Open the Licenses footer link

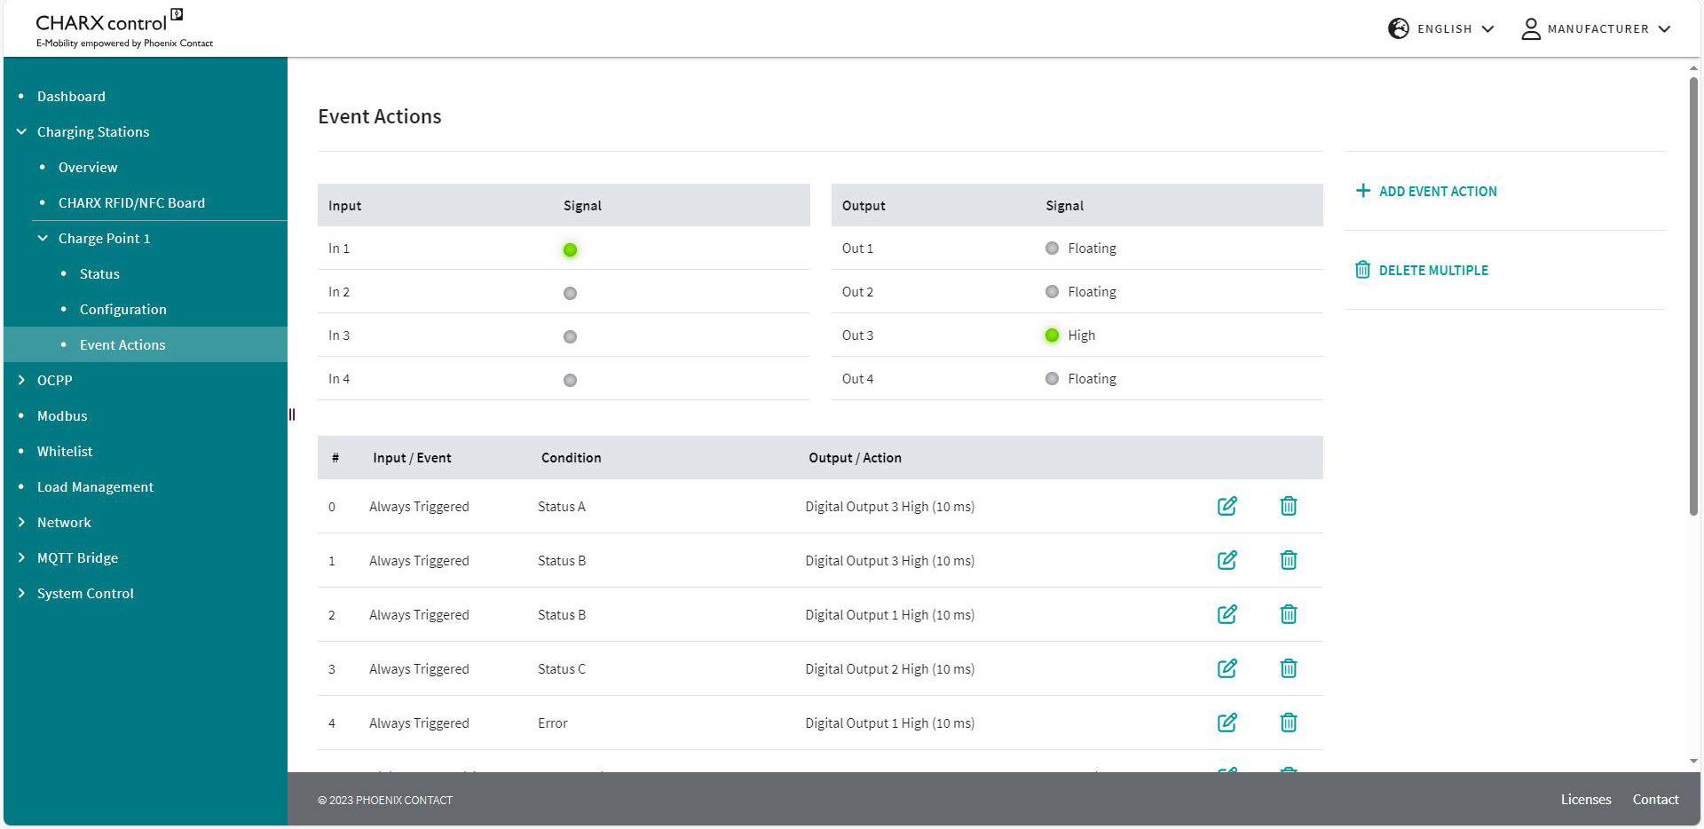(x=1585, y=800)
